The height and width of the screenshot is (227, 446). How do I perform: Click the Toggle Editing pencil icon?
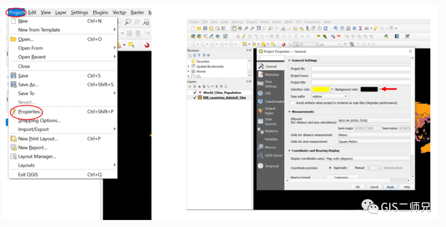point(244,36)
